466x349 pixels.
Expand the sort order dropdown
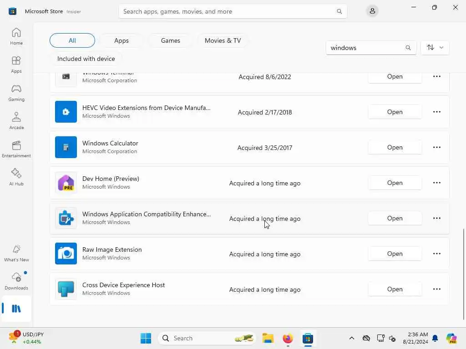[435, 47]
